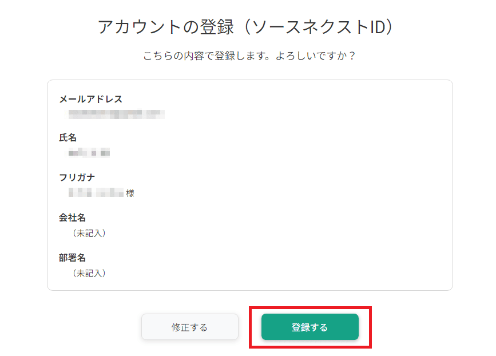Click the 様 suffix after the furigana
The width and height of the screenshot is (496, 356).
pyautogui.click(x=130, y=193)
